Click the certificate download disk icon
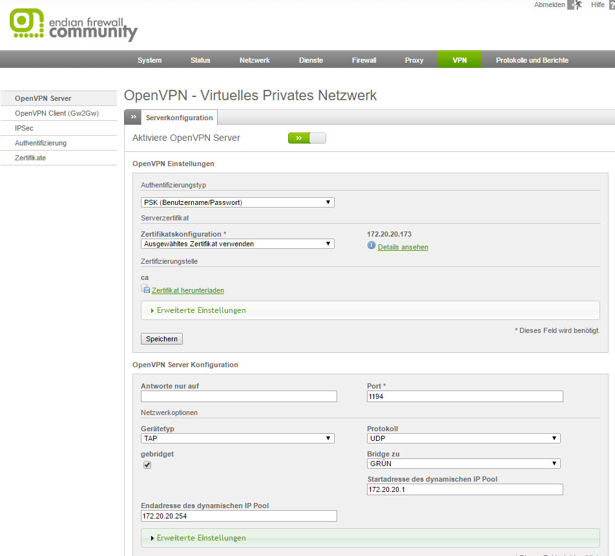Image resolution: width=615 pixels, height=556 pixels. [x=145, y=290]
